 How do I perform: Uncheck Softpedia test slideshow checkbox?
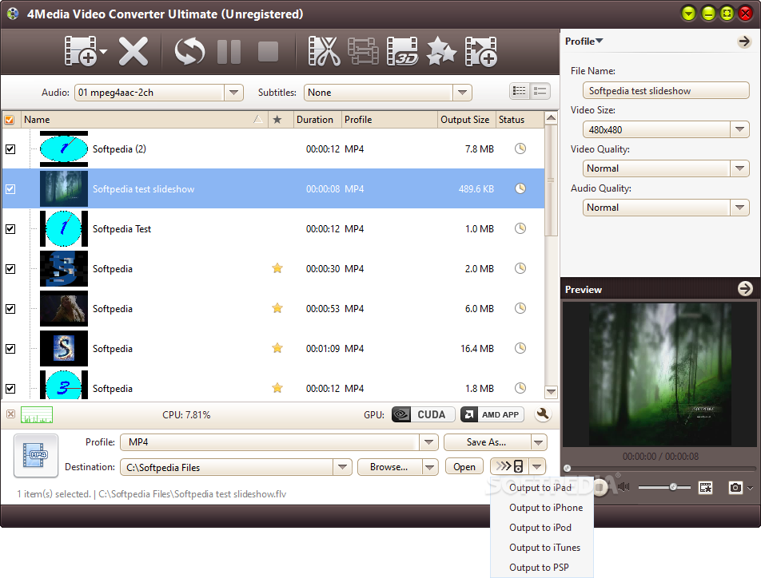(x=10, y=188)
